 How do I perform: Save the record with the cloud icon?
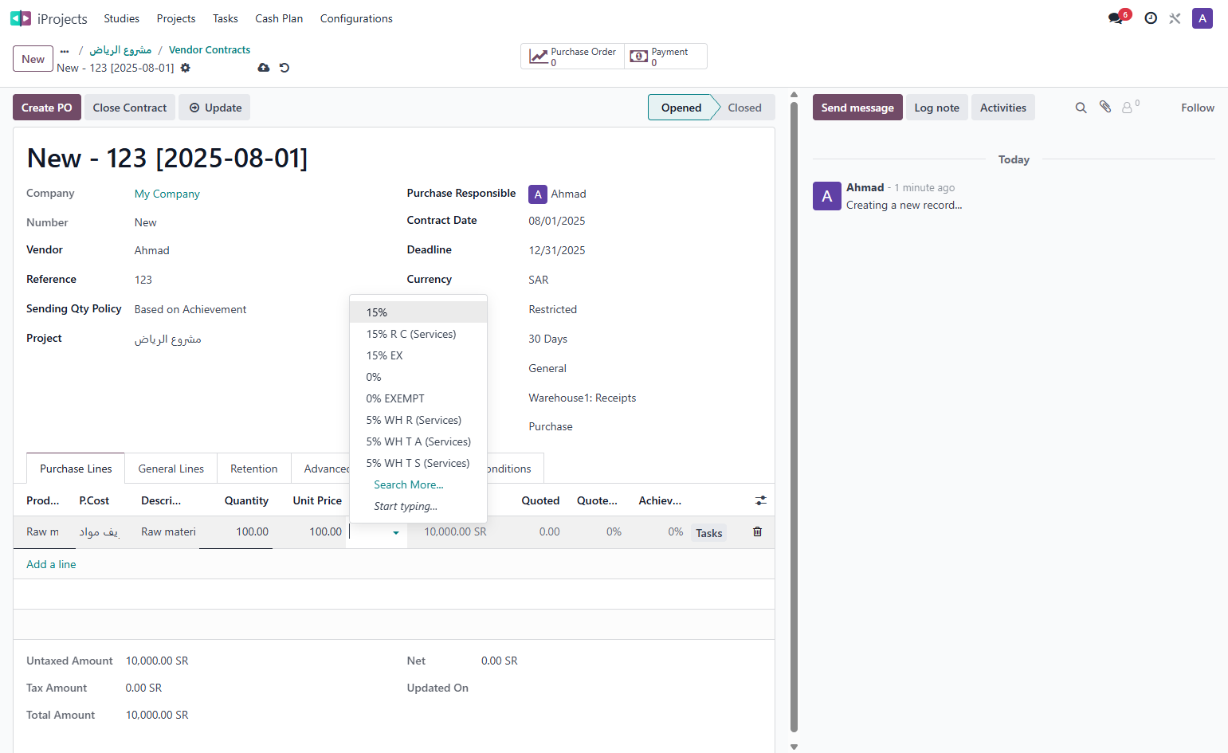(264, 68)
